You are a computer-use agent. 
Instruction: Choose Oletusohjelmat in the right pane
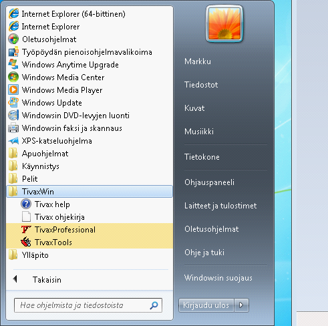212,229
